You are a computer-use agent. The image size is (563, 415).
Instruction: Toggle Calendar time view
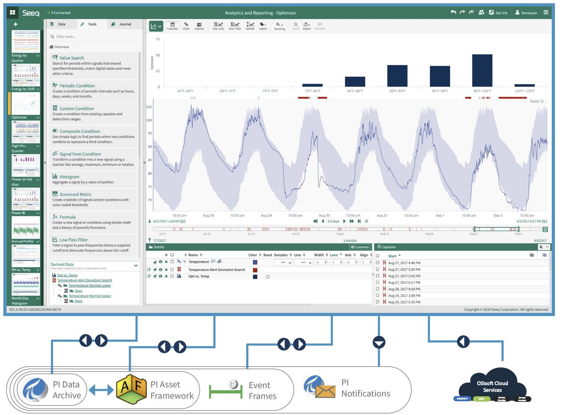click(x=173, y=26)
